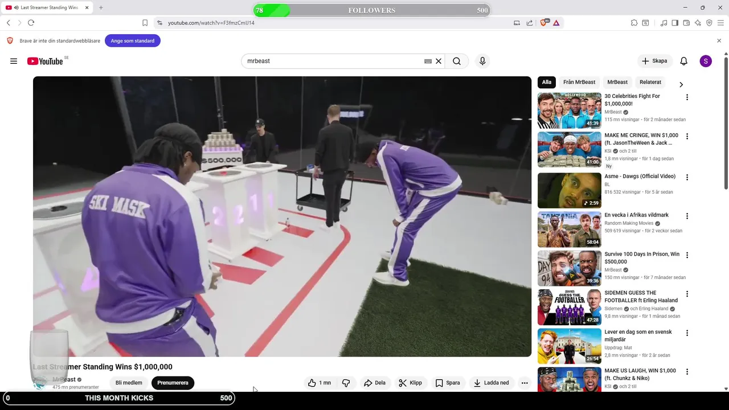Open a new tab with the plus button

point(101,8)
